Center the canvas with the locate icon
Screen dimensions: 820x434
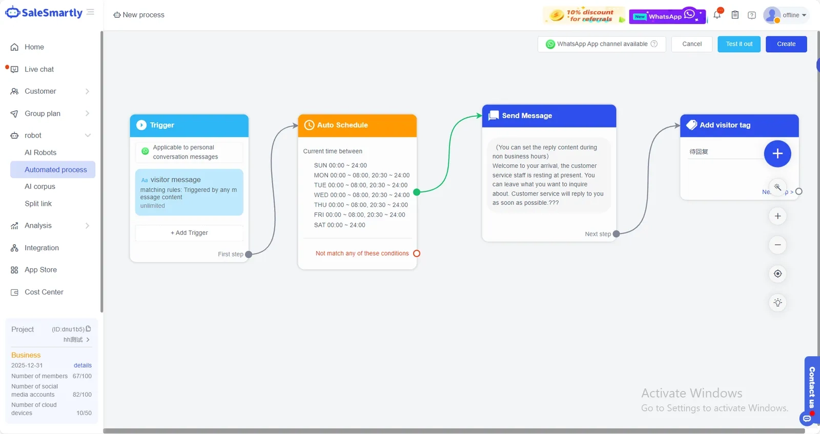[x=777, y=274]
